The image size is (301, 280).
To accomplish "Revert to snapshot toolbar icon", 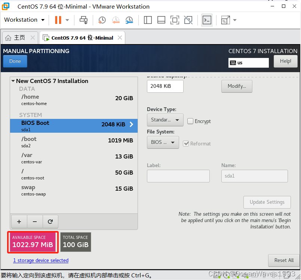I will [116, 20].
